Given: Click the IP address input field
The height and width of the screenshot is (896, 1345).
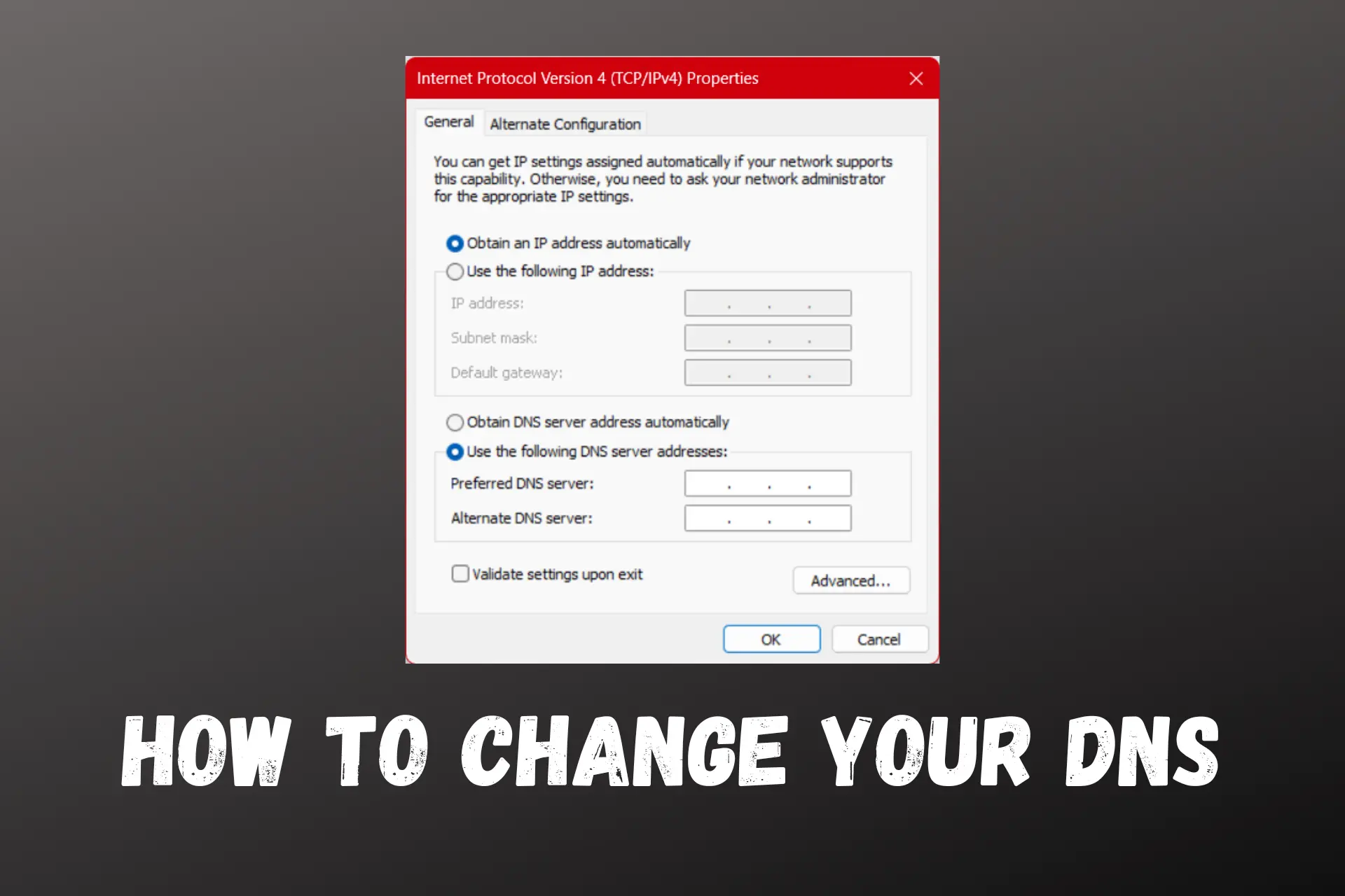Looking at the screenshot, I should 766,303.
